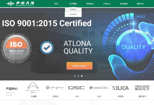Click the 声韵天海 site logo
This screenshot has height=105, width=154.
(x=20, y=4)
